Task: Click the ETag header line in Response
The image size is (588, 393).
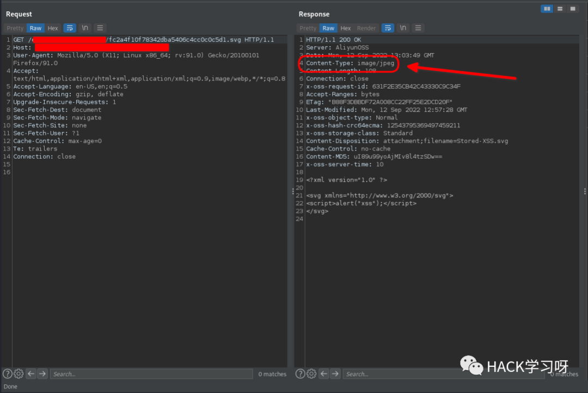Action: 379,102
